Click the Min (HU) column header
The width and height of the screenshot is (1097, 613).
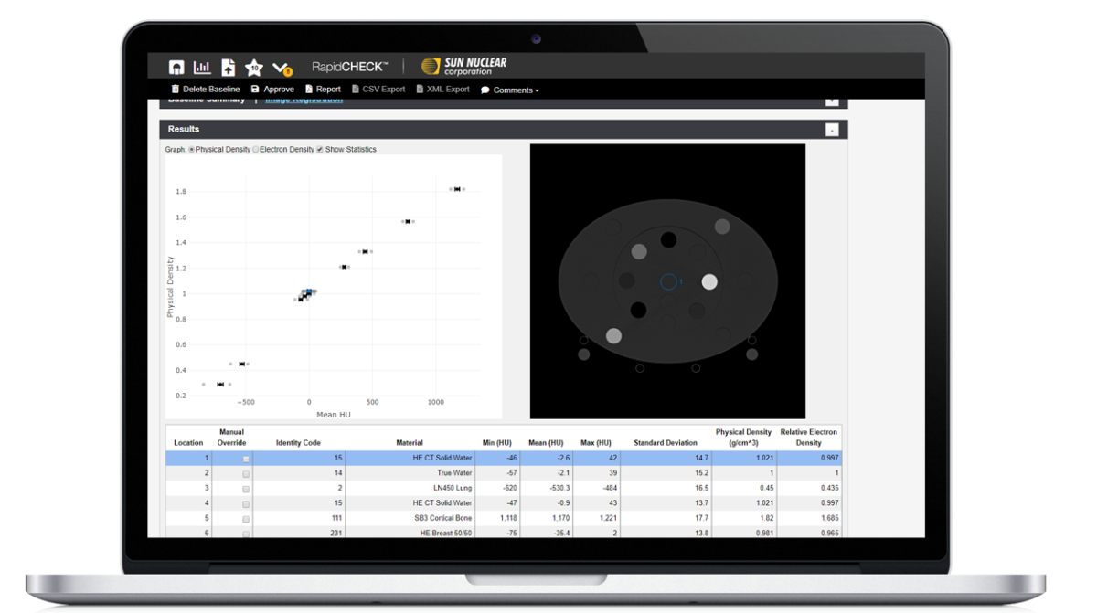coord(497,443)
